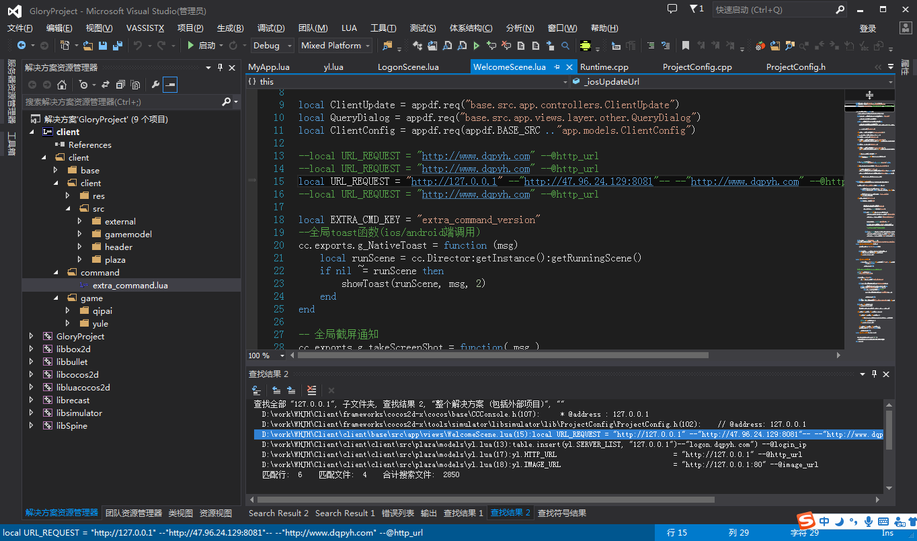The image size is (917, 541).
Task: Toggle the Preview Selected Items button
Action: click(170, 85)
